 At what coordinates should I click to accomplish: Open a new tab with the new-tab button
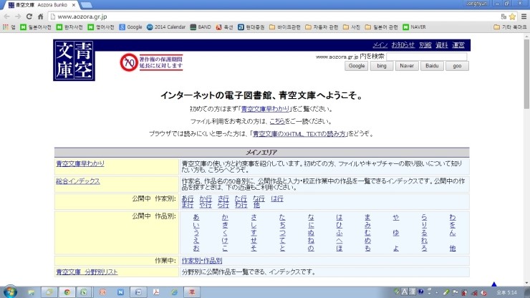[86, 5]
